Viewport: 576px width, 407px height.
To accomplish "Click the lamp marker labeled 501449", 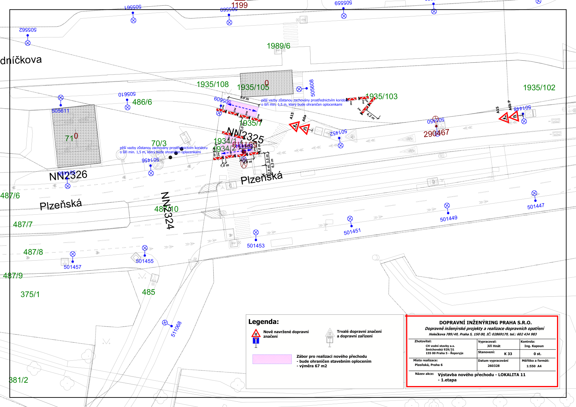I will point(447,206).
